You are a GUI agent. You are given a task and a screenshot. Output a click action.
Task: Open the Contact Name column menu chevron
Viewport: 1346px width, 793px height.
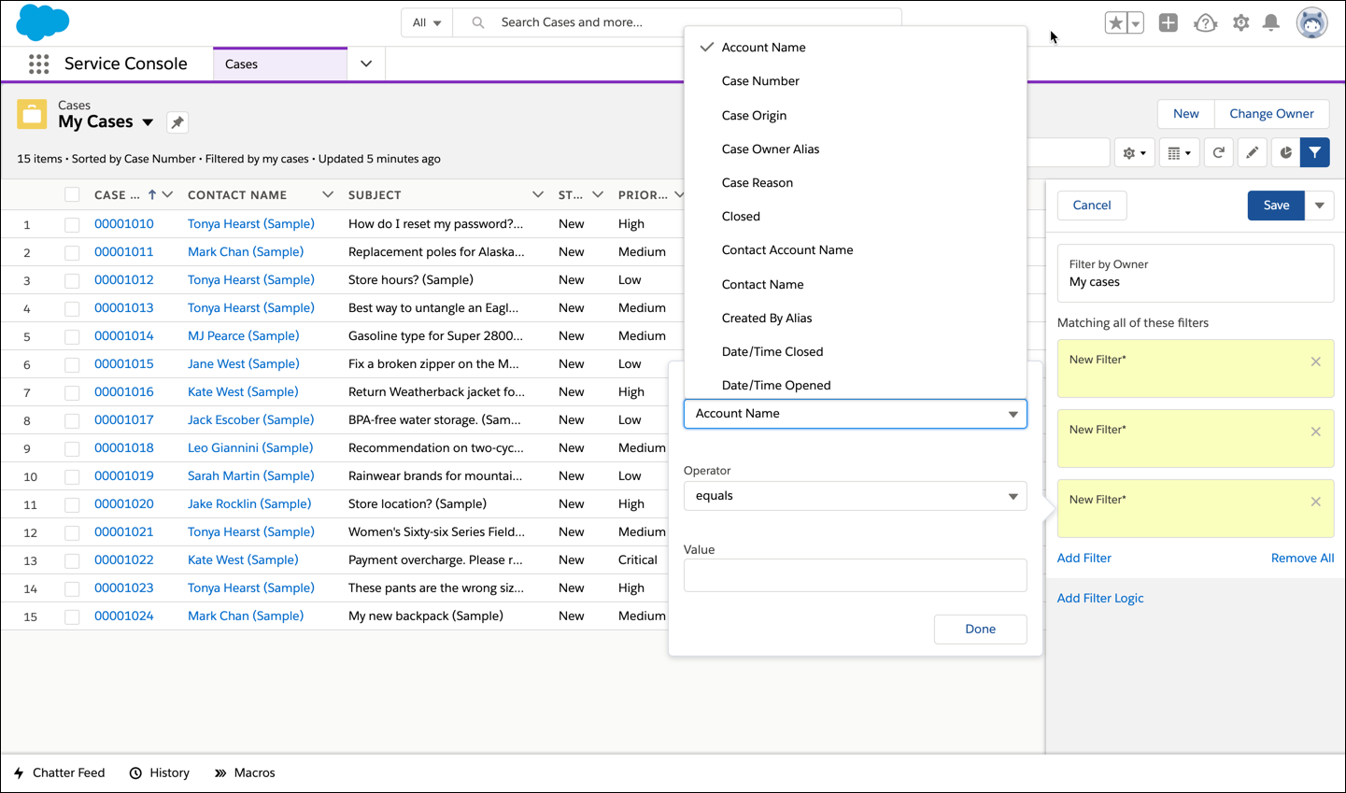(x=328, y=195)
